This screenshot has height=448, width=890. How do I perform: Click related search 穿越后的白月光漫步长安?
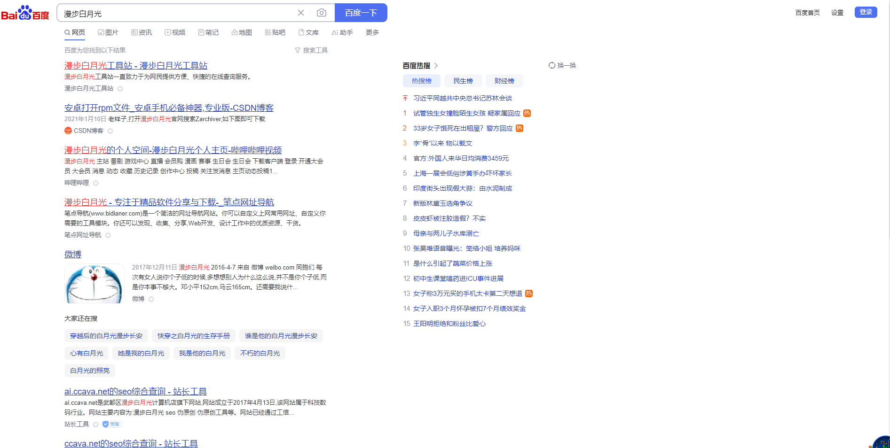pos(106,336)
